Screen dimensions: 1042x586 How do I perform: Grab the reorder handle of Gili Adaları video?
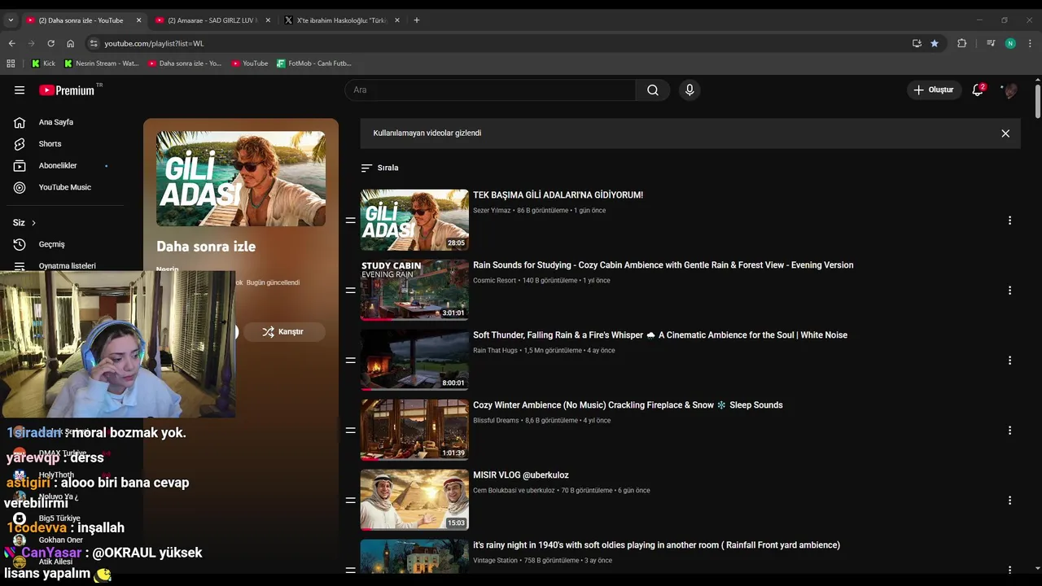click(351, 221)
